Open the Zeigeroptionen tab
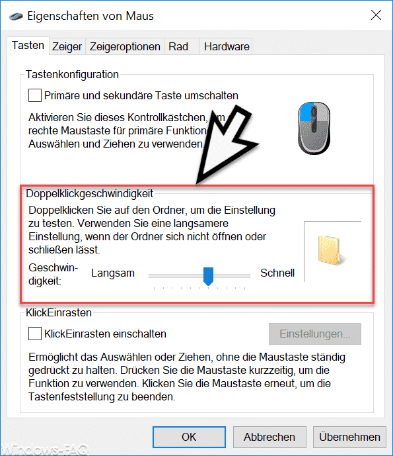393x456 pixels. [125, 46]
